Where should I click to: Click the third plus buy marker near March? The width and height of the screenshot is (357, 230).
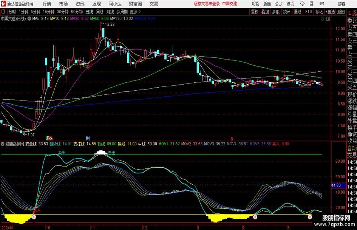pos(310,217)
